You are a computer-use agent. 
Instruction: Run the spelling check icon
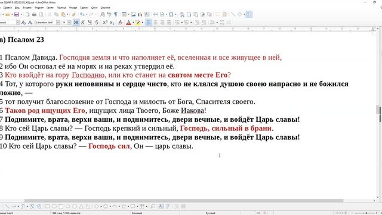109,14
